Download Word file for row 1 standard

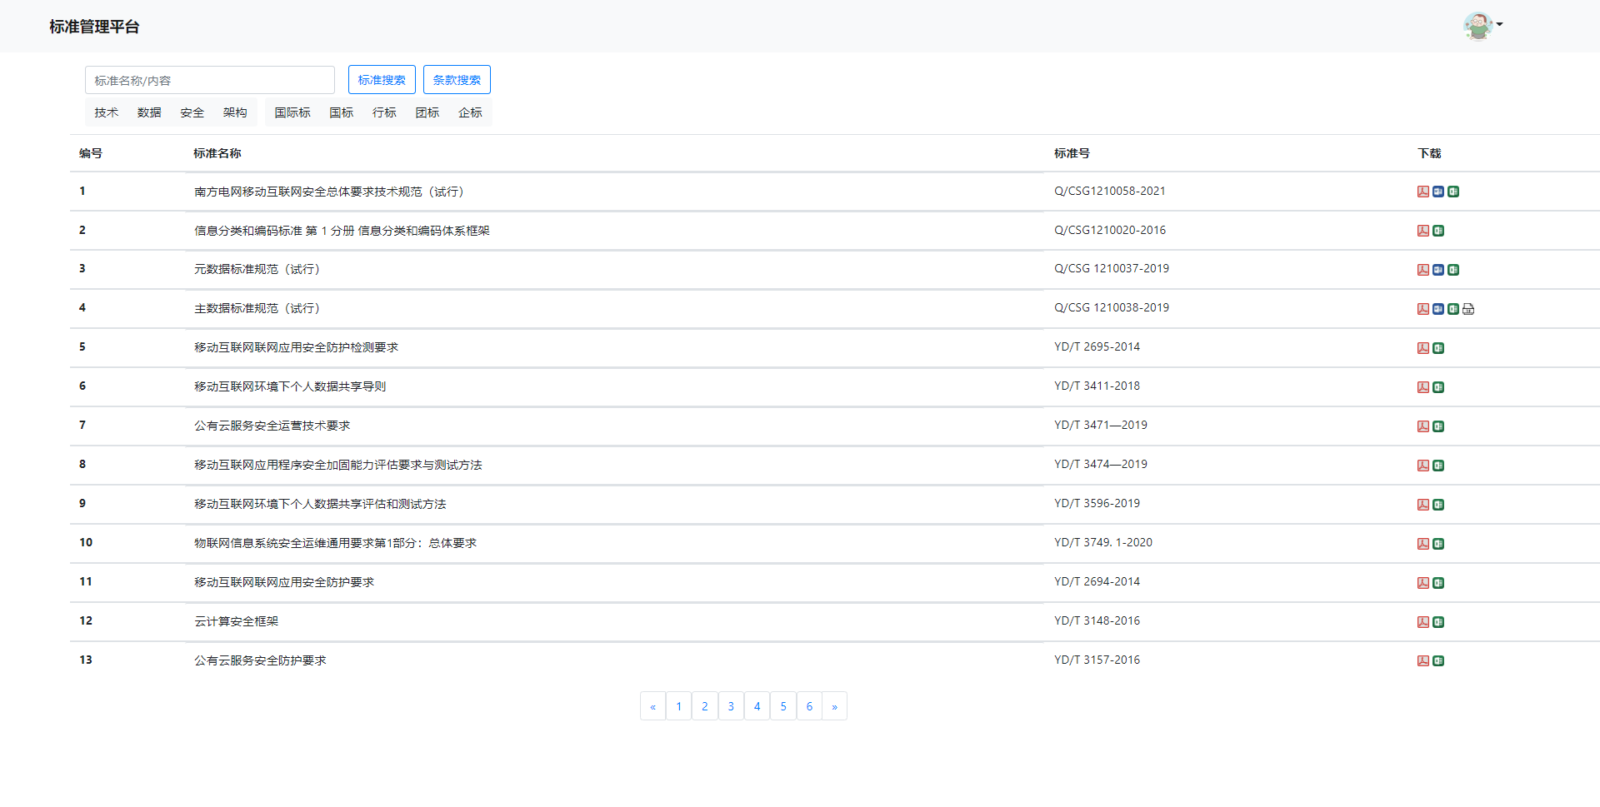coord(1437,192)
